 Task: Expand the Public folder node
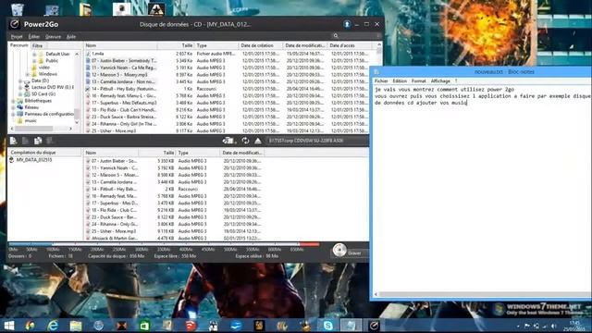point(34,61)
